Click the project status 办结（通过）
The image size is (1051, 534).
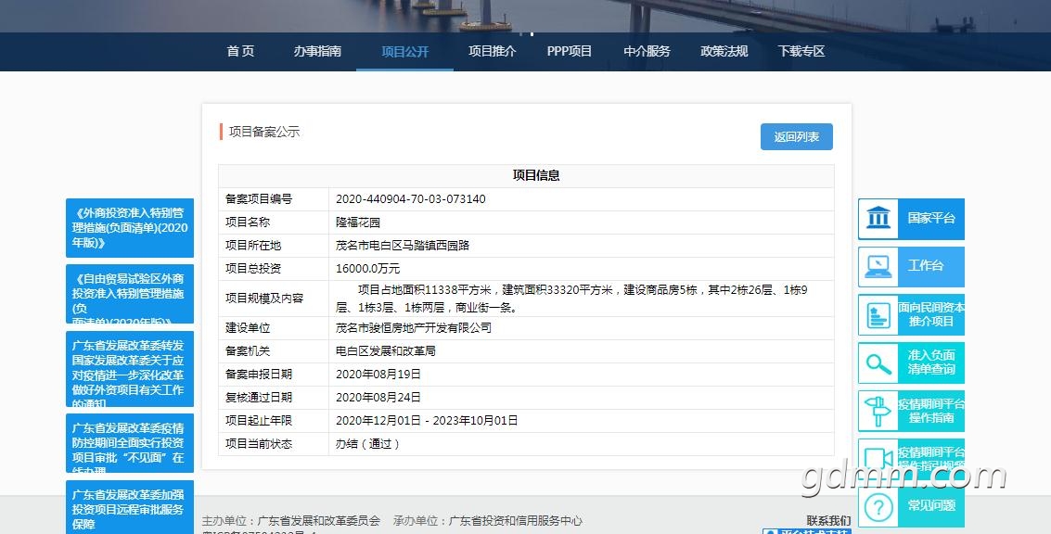coord(368,443)
